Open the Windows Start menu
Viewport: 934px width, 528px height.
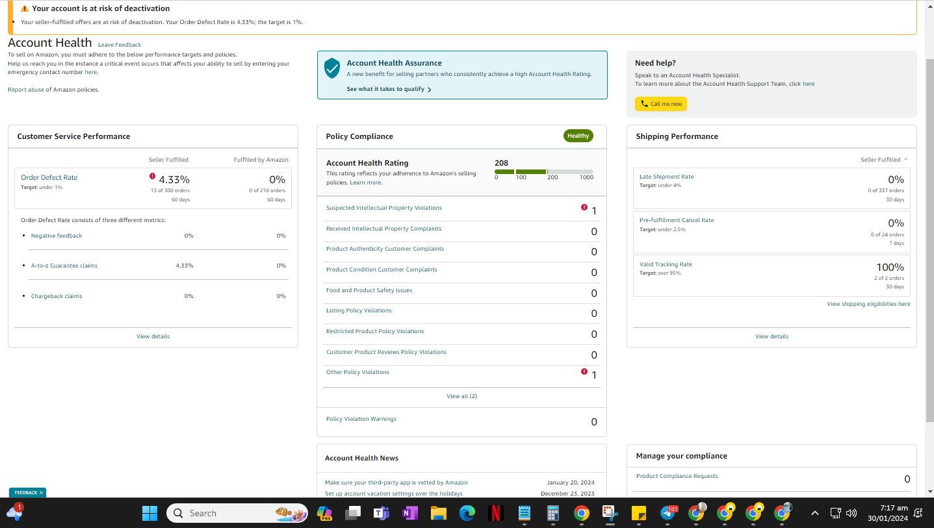point(149,513)
